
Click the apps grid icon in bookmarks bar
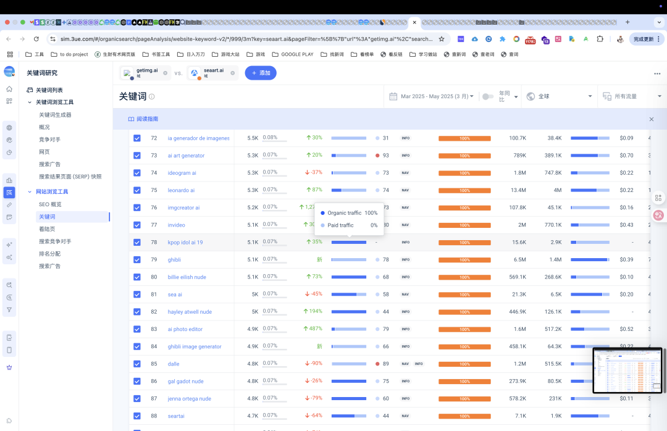pyautogui.click(x=10, y=54)
